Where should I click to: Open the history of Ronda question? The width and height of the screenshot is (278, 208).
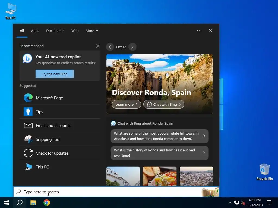pyautogui.click(x=160, y=153)
